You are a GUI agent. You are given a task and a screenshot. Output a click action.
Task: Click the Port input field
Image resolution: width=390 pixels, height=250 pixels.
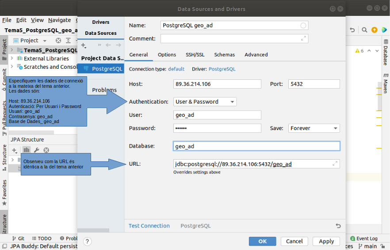(314, 84)
